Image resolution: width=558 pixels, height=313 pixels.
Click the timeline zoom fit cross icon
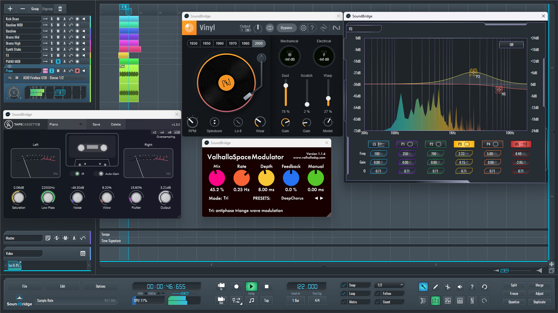click(551, 264)
